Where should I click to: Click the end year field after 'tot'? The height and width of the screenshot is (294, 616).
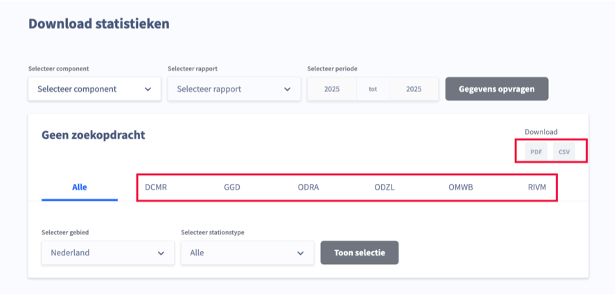(414, 89)
